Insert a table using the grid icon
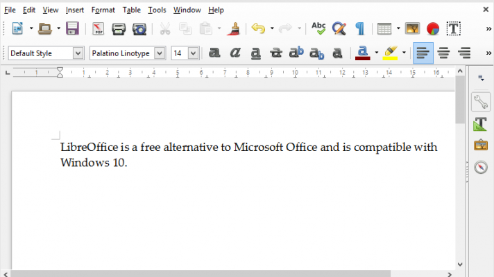 tap(384, 29)
